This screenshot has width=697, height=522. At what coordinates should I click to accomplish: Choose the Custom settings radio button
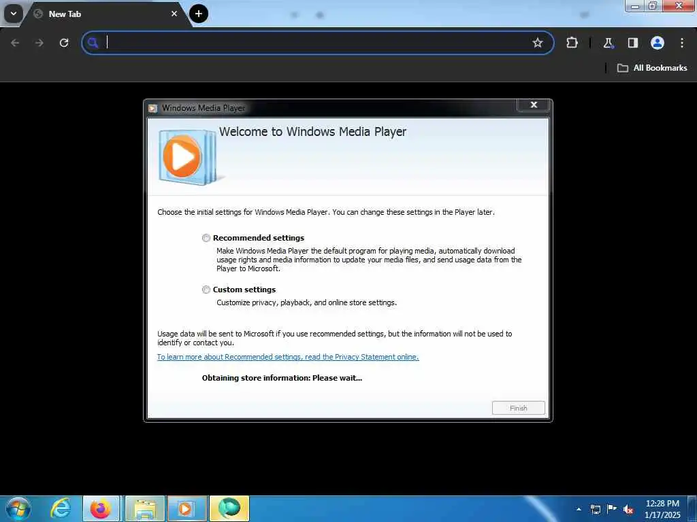[206, 290]
